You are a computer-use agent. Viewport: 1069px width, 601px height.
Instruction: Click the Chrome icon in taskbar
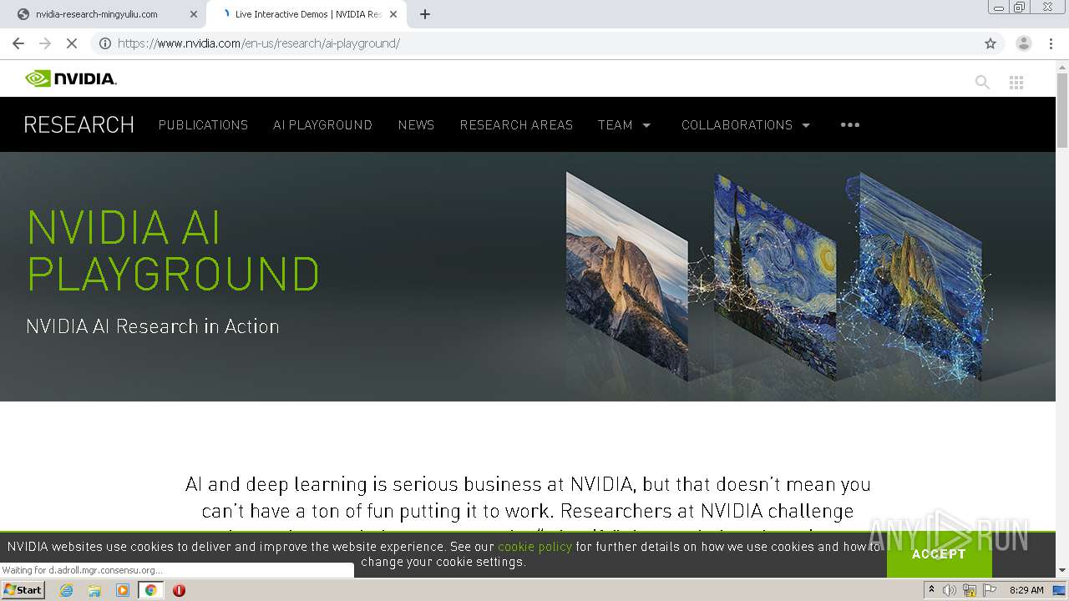pos(151,590)
